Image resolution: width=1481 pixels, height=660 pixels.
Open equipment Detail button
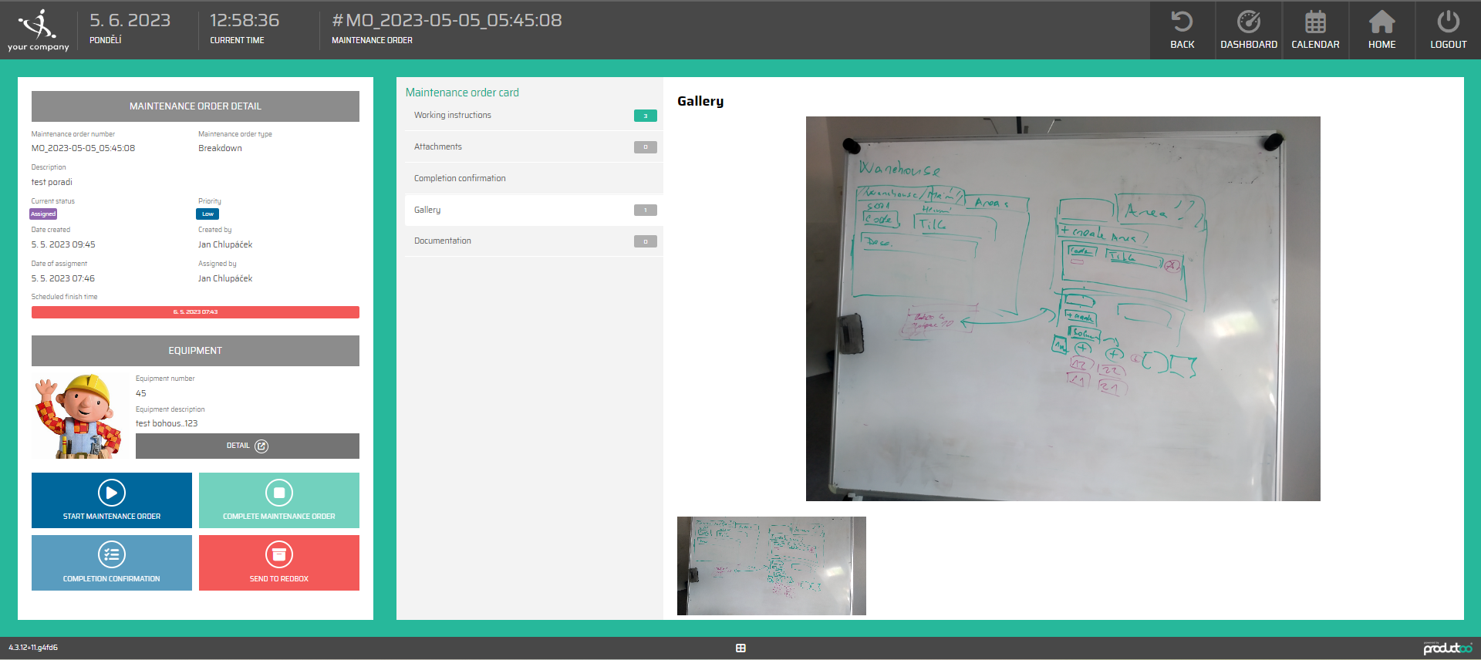click(x=247, y=446)
